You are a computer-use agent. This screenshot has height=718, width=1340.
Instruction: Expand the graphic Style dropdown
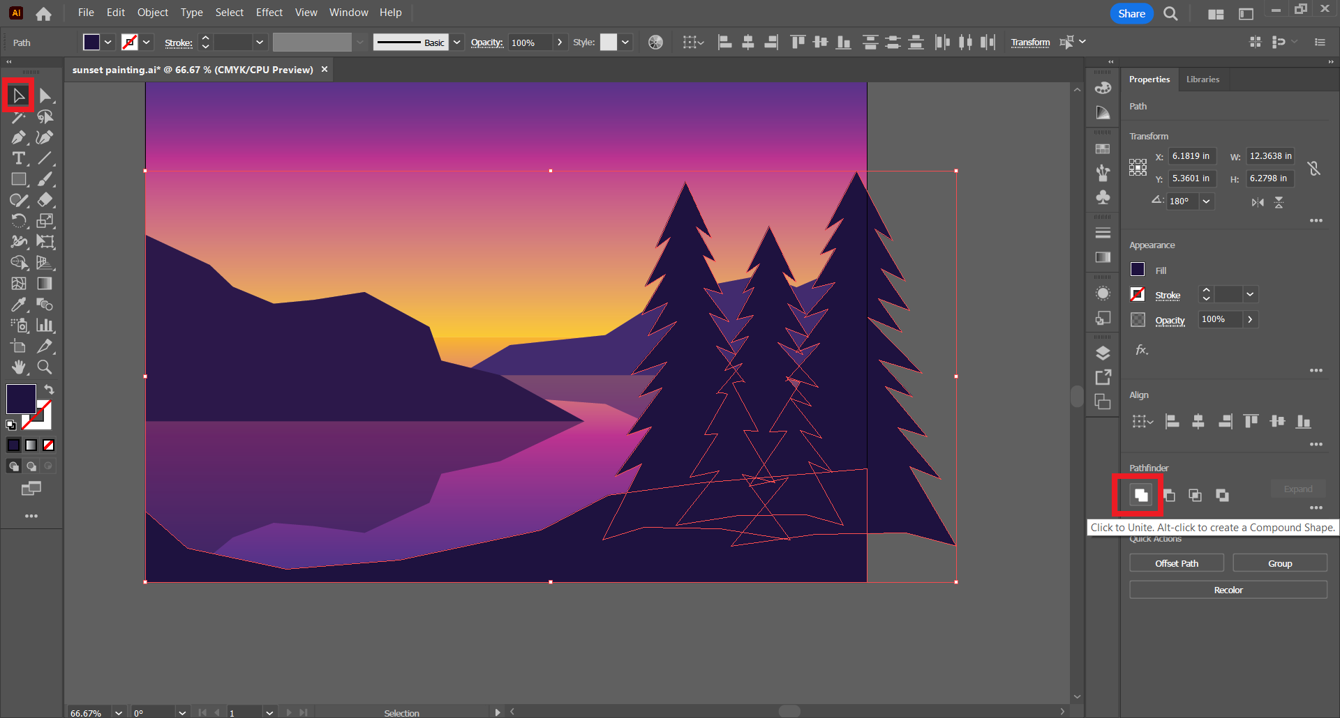[x=625, y=43]
